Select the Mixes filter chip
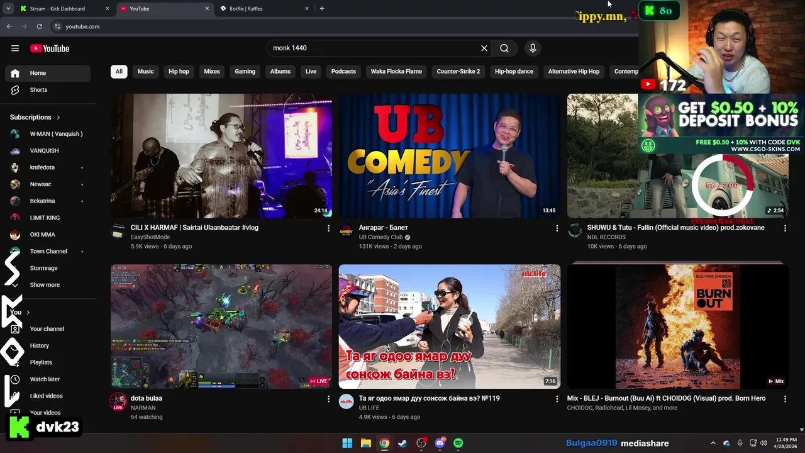The width and height of the screenshot is (805, 453). 212,71
